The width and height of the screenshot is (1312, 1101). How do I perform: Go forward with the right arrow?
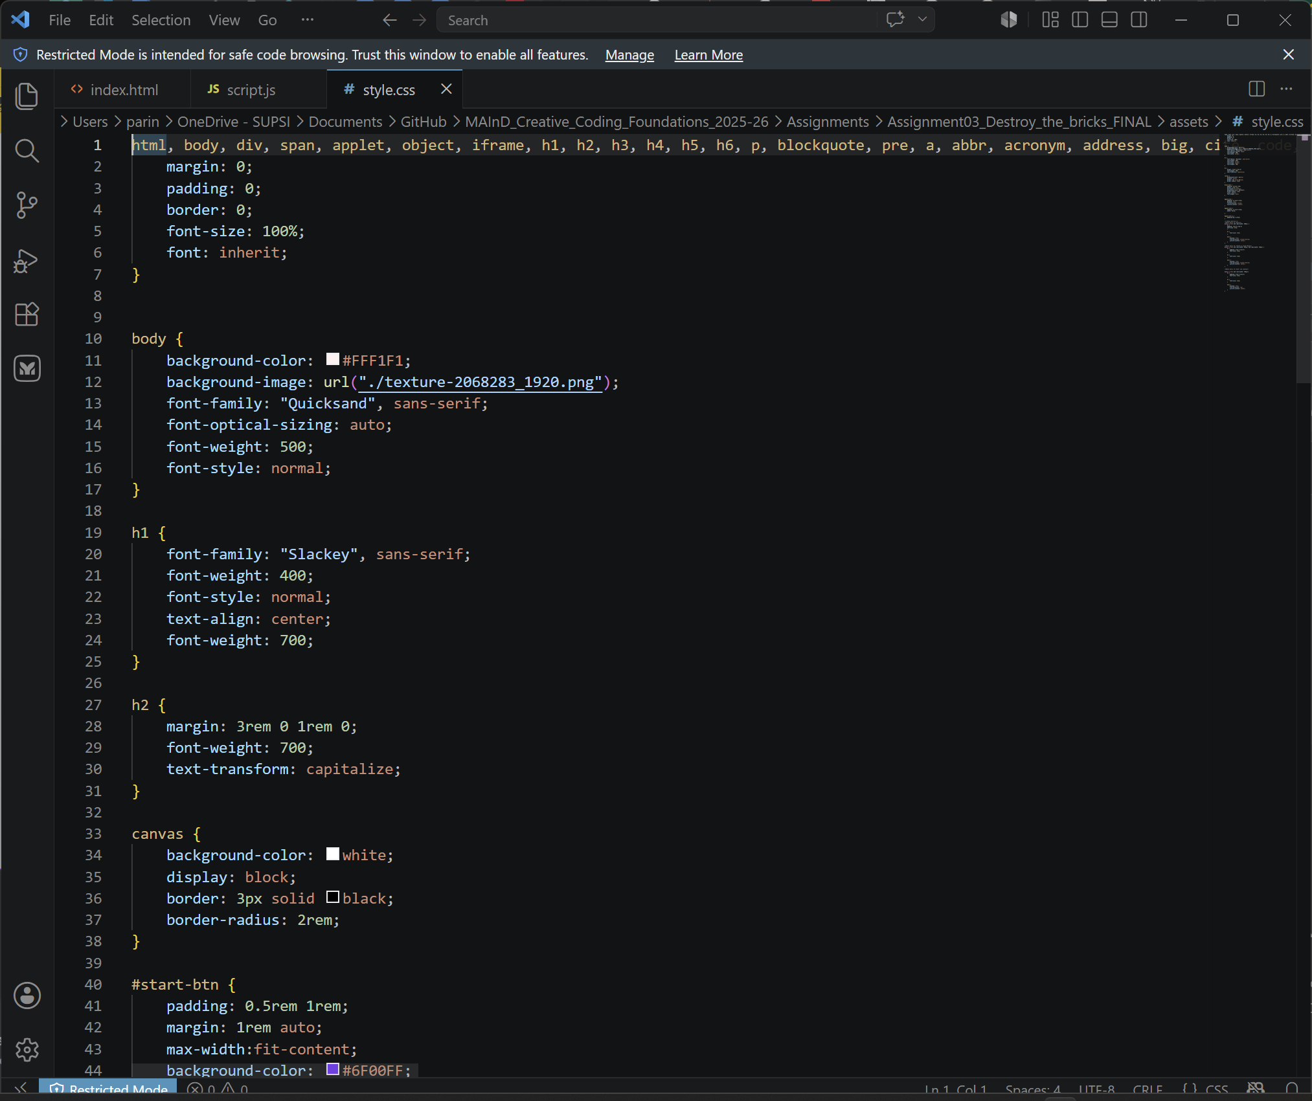pyautogui.click(x=420, y=20)
